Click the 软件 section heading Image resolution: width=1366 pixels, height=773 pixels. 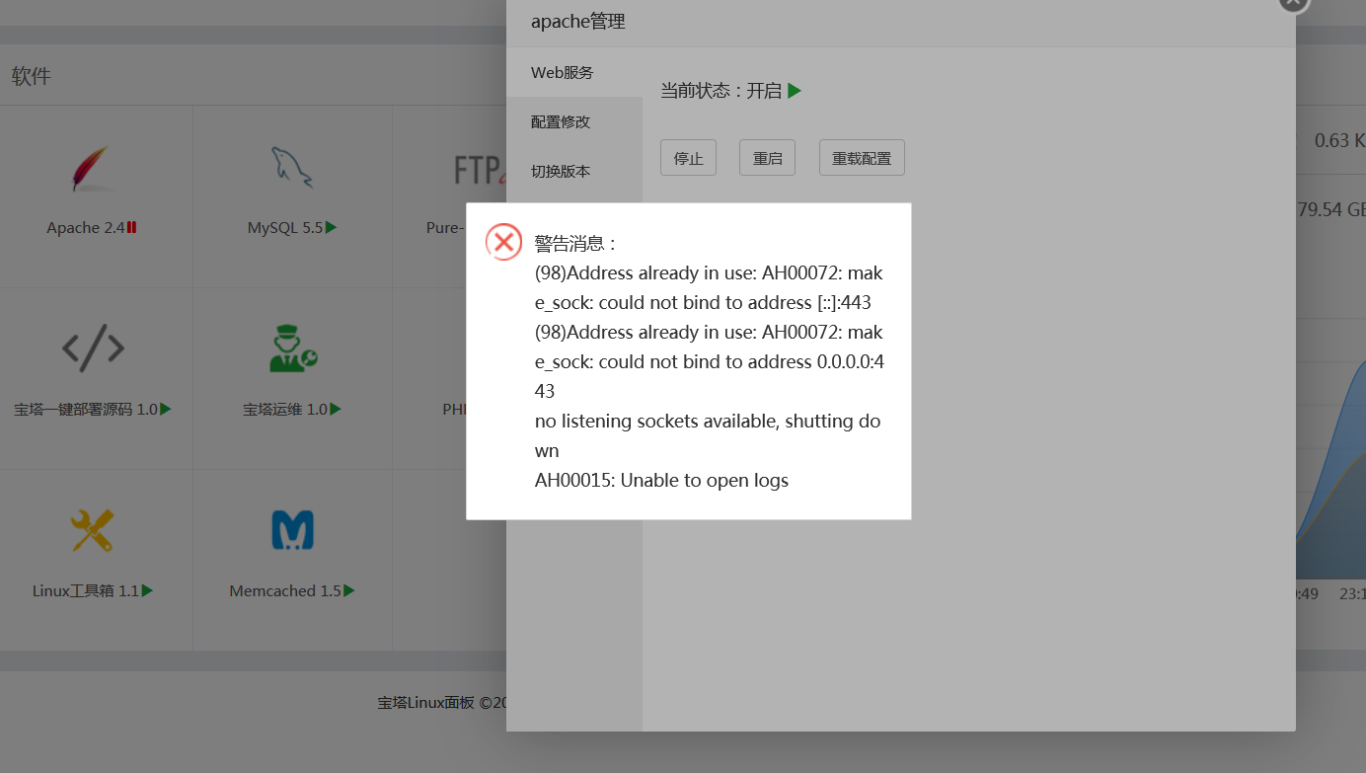click(x=31, y=76)
